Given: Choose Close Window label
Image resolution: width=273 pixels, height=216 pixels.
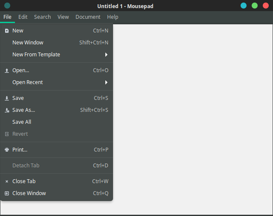Looking at the screenshot, I should click(x=29, y=193).
